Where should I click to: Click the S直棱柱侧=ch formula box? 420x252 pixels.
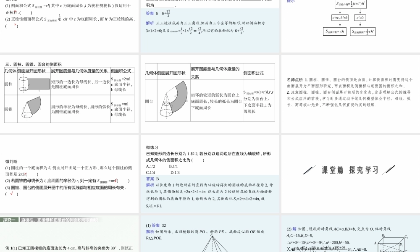pyautogui.click(x=335, y=31)
